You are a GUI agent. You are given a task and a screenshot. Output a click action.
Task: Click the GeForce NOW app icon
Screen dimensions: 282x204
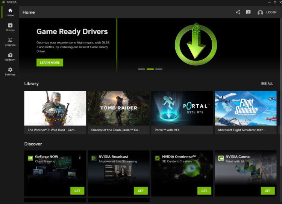(30, 158)
